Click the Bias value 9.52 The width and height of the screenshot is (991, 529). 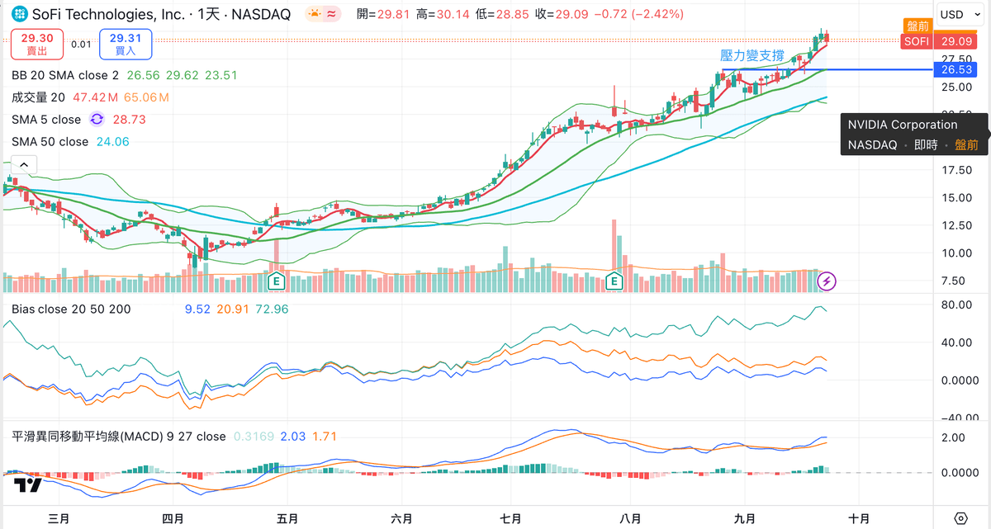point(197,309)
